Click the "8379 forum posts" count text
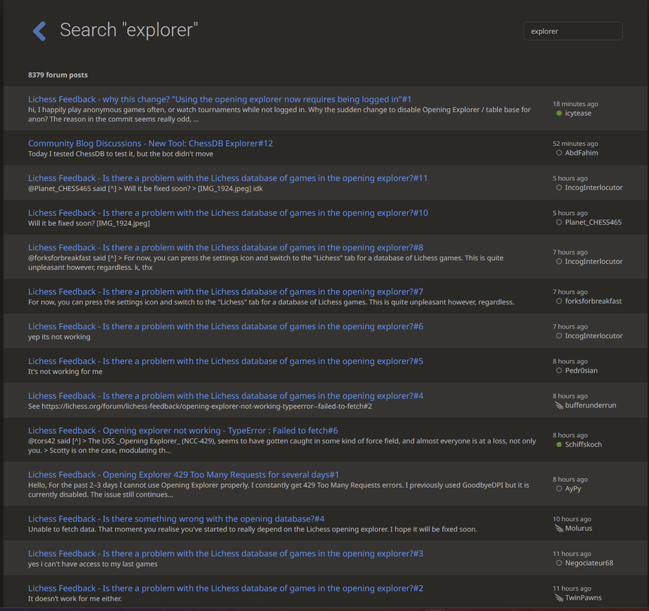The width and height of the screenshot is (649, 611). coord(58,75)
